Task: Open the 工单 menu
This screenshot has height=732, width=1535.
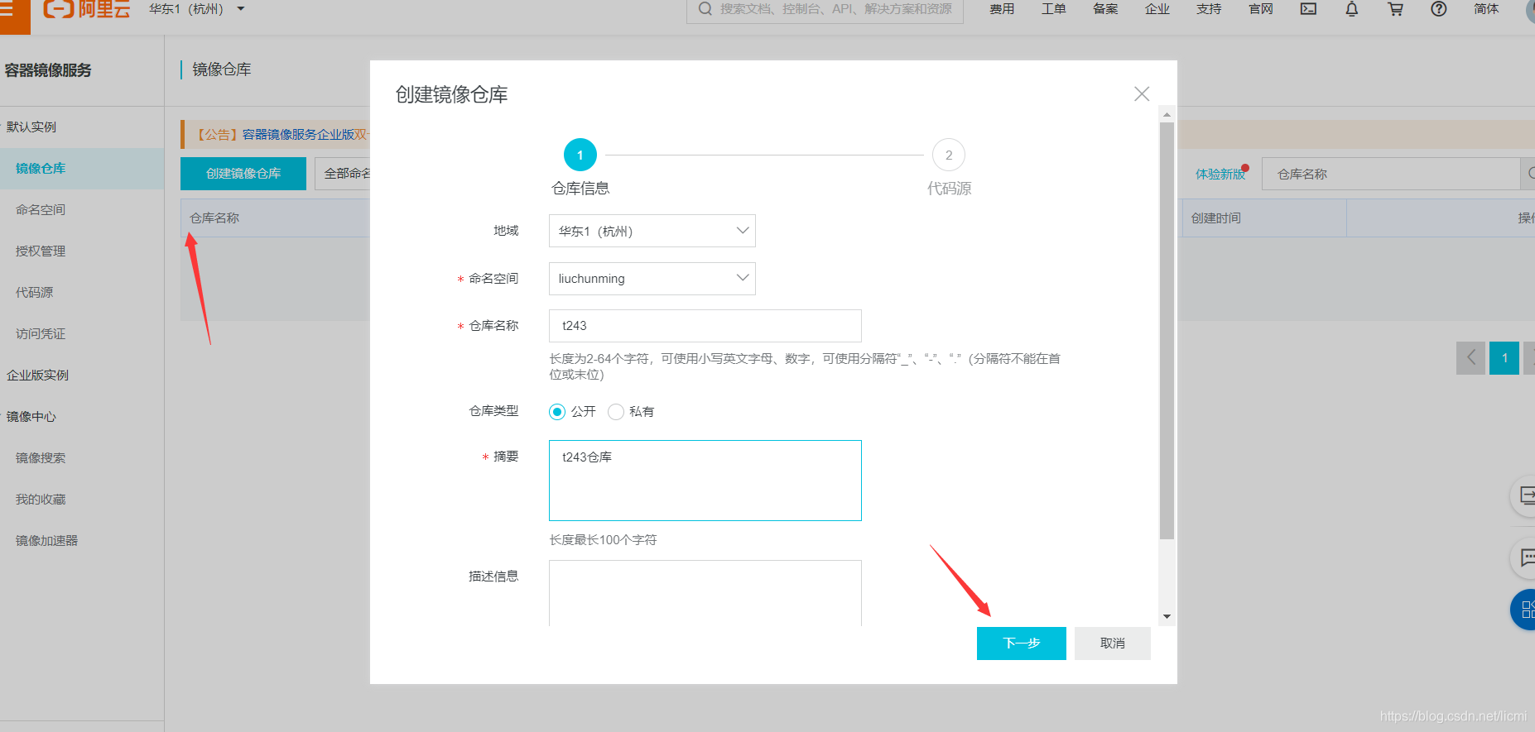Action: [x=1054, y=9]
